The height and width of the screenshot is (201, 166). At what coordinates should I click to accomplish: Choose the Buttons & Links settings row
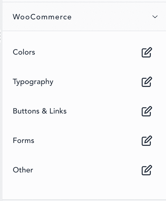click(x=84, y=111)
